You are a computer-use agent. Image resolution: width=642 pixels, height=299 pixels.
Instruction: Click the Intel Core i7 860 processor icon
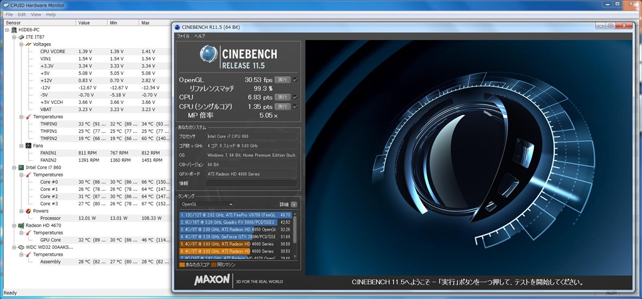coord(21,168)
